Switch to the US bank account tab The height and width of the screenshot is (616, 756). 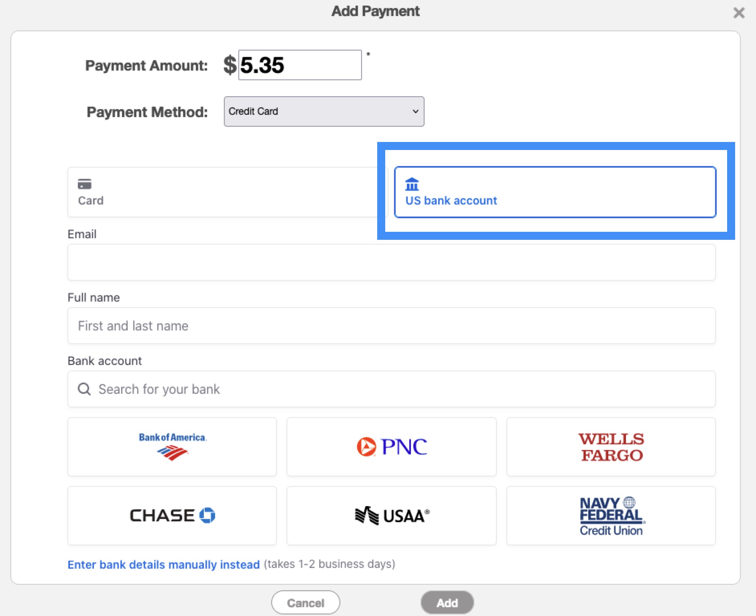555,192
